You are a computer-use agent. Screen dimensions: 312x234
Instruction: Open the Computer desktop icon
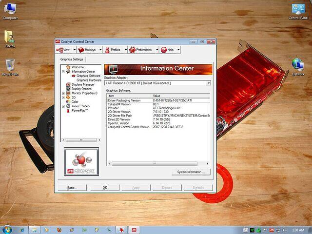tap(10, 11)
